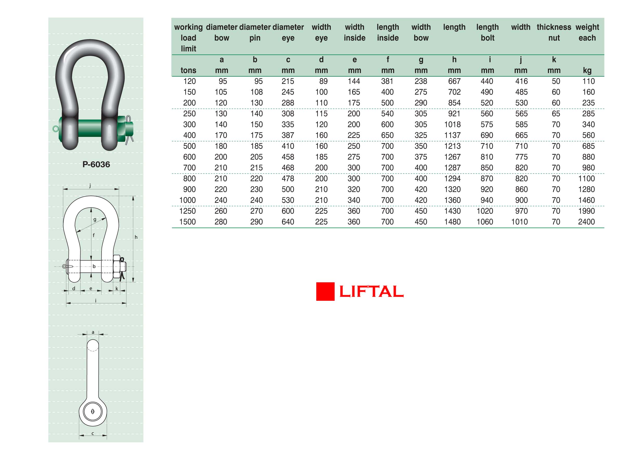The width and height of the screenshot is (644, 454).
Task: Click the P-6036 model label
Action: [96, 164]
